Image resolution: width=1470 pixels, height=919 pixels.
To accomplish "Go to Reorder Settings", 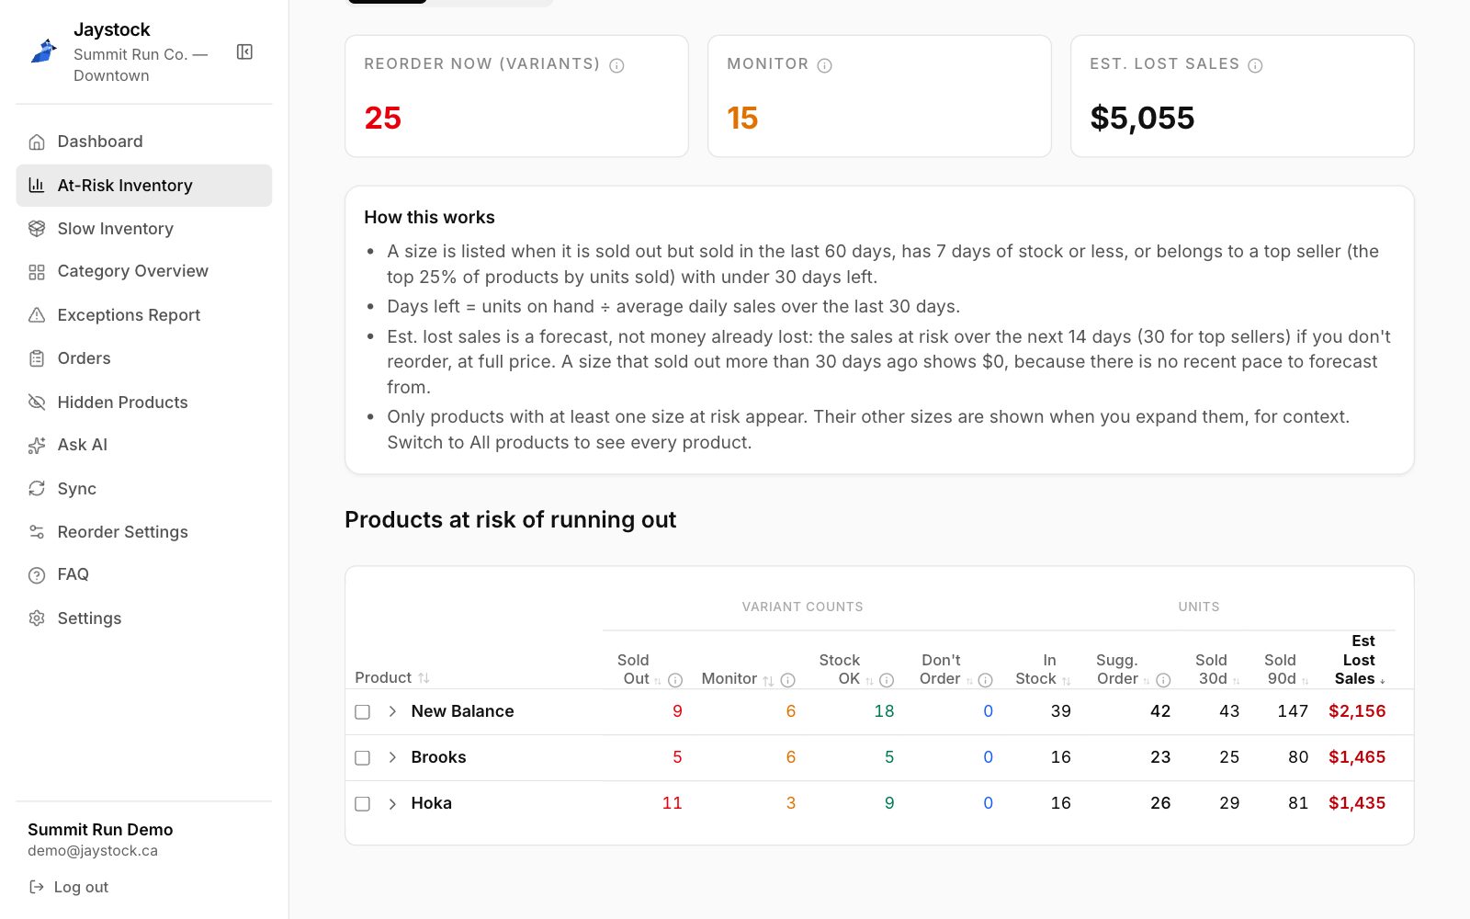I will (144, 532).
